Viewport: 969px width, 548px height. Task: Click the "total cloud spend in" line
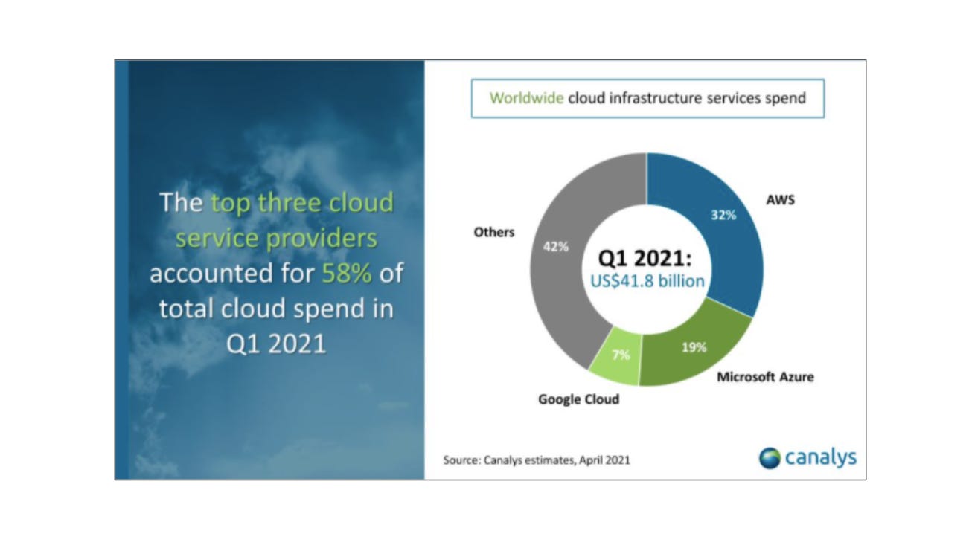pyautogui.click(x=276, y=308)
